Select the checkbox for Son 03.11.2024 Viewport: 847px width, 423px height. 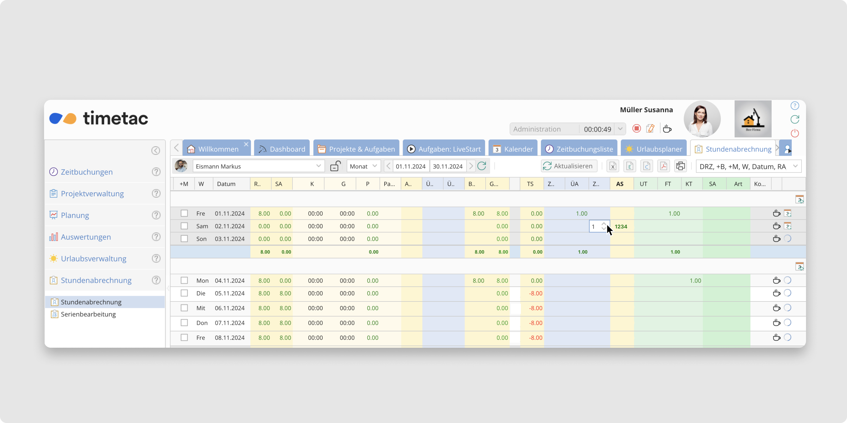coord(184,239)
